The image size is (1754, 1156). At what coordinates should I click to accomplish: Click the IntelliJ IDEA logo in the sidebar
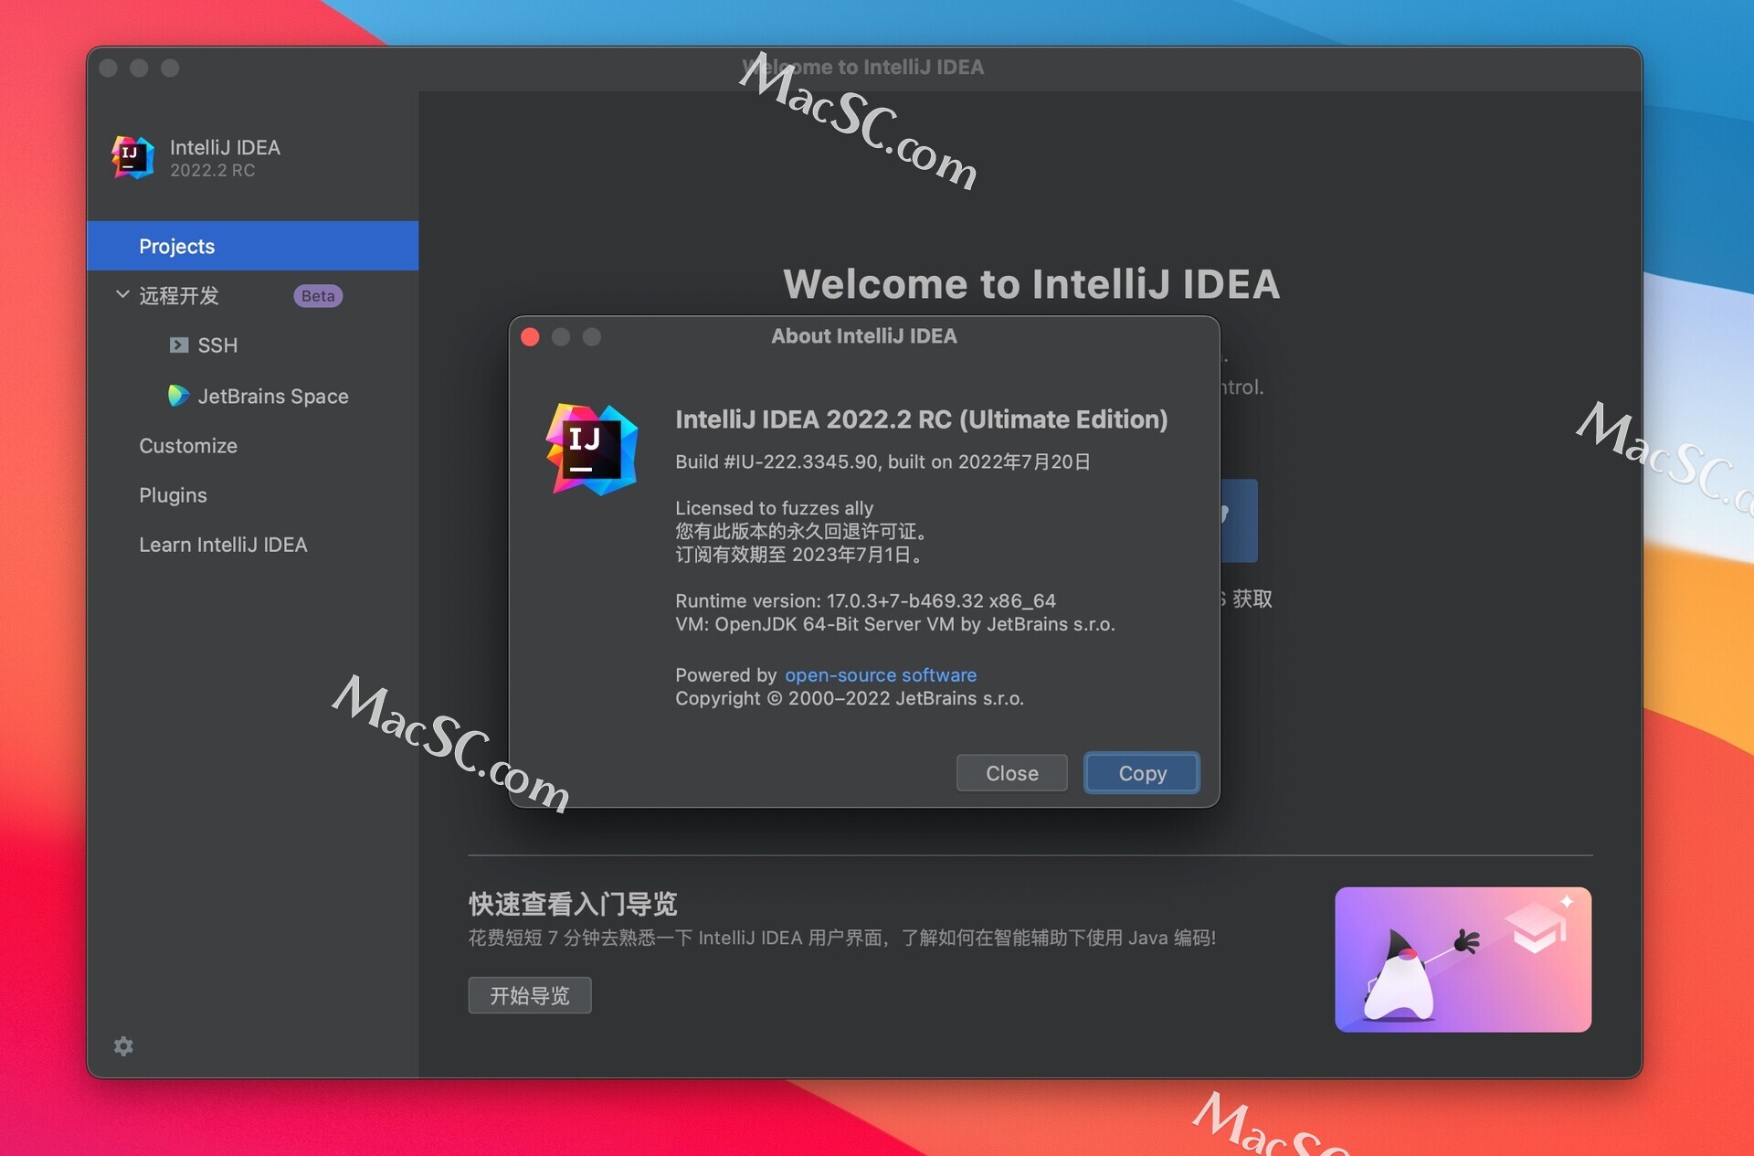coord(133,157)
